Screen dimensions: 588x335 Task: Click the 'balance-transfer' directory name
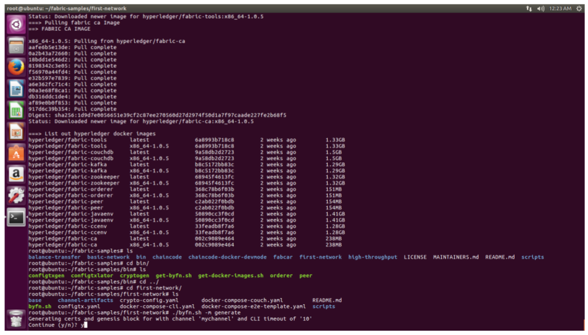[54, 257]
